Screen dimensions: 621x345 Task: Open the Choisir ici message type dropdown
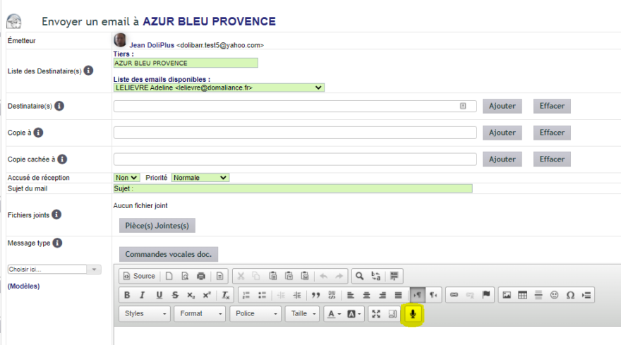(54, 270)
